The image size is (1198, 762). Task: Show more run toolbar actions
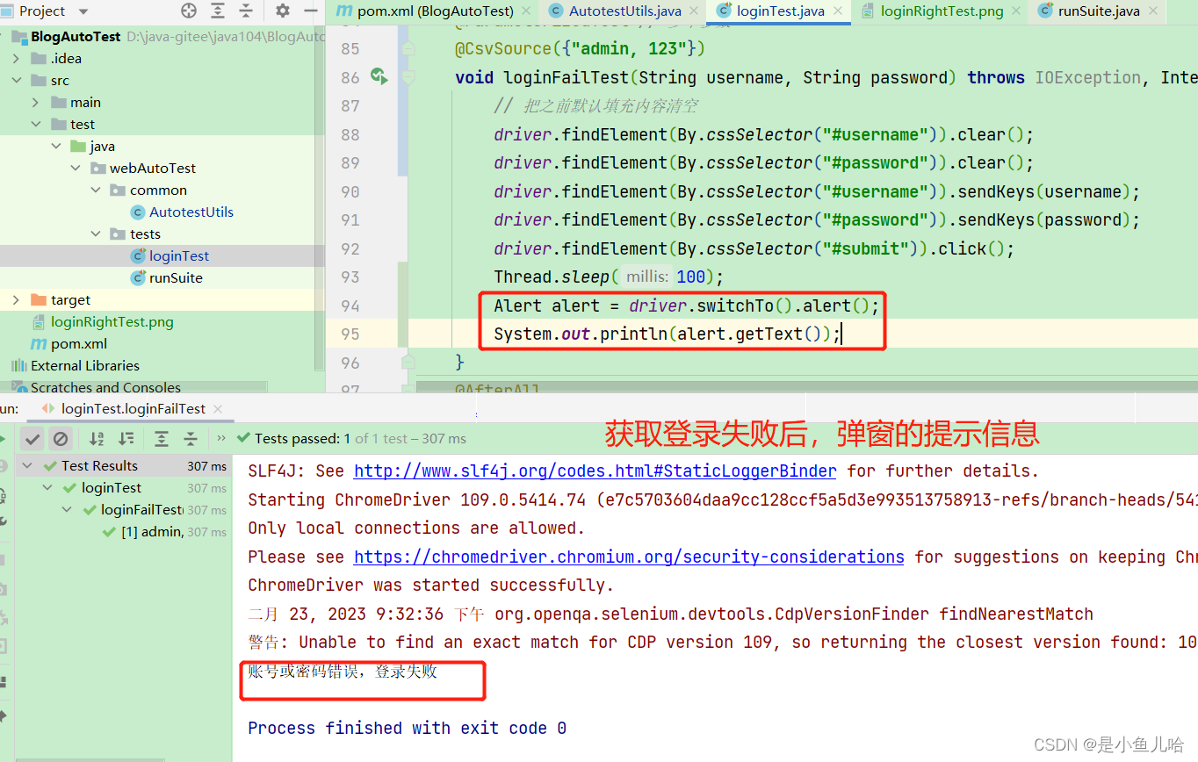[x=220, y=438]
